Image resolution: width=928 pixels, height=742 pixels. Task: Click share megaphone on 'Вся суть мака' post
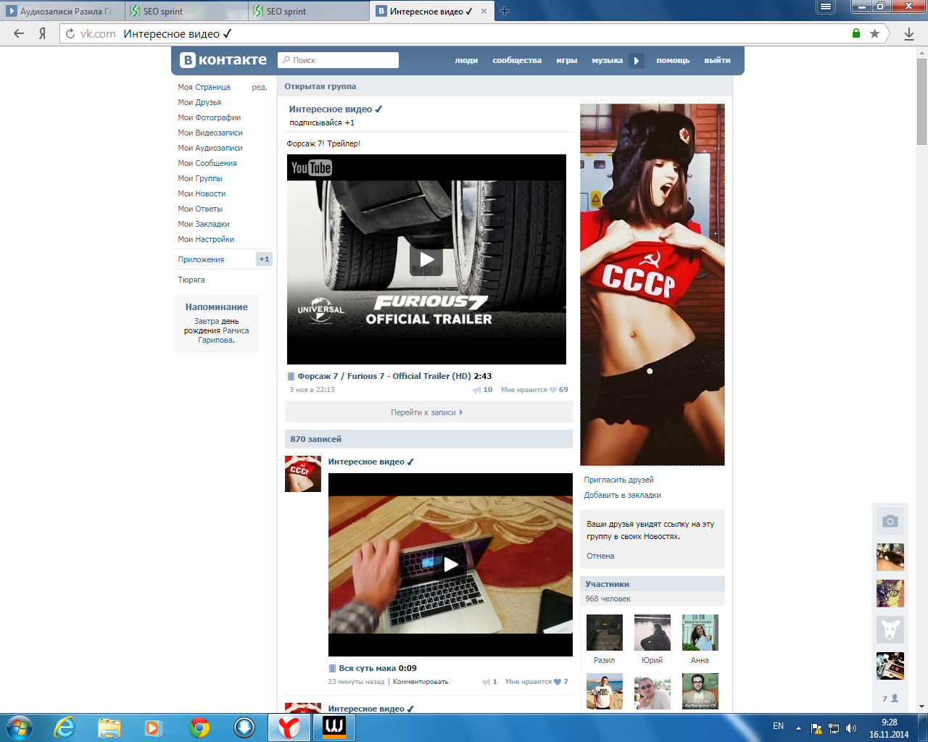point(486,682)
